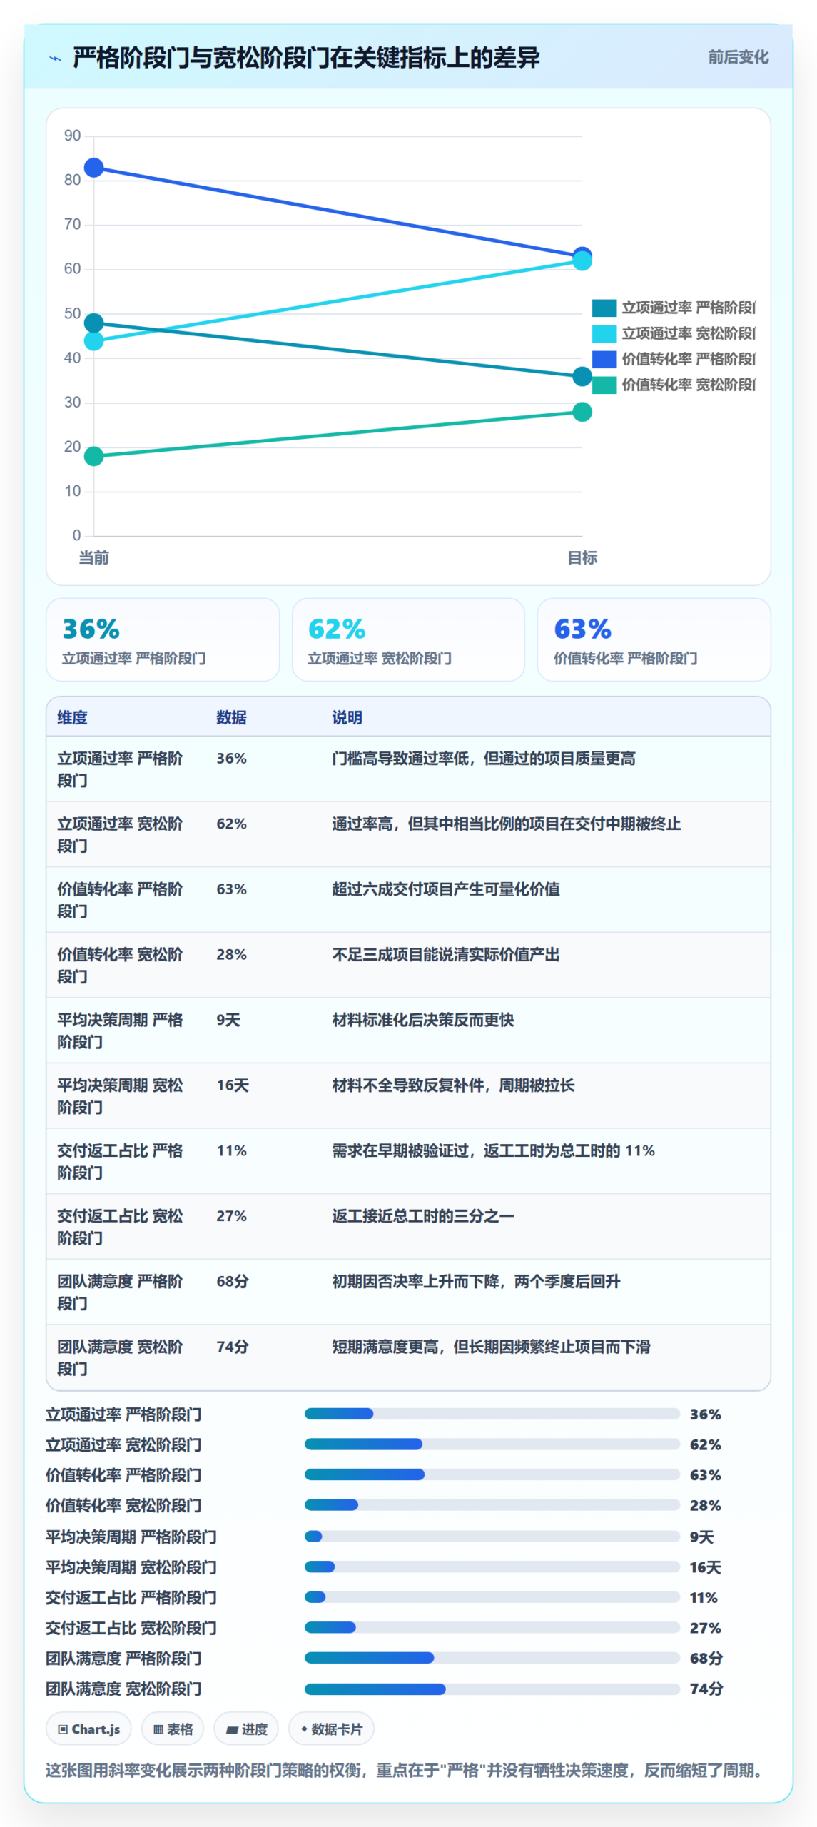
Task: Click the lightning icon beside the title
Action: point(55,59)
